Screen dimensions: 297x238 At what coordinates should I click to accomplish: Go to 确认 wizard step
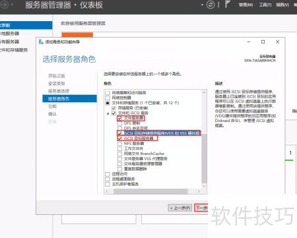52,114
